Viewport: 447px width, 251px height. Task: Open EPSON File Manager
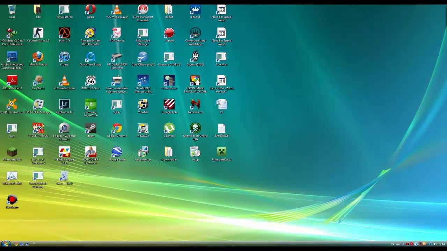click(38, 106)
